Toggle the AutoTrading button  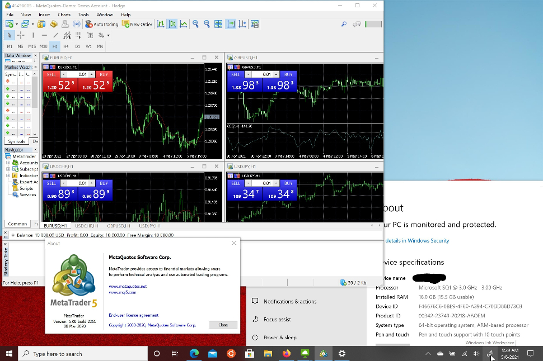[x=102, y=24]
